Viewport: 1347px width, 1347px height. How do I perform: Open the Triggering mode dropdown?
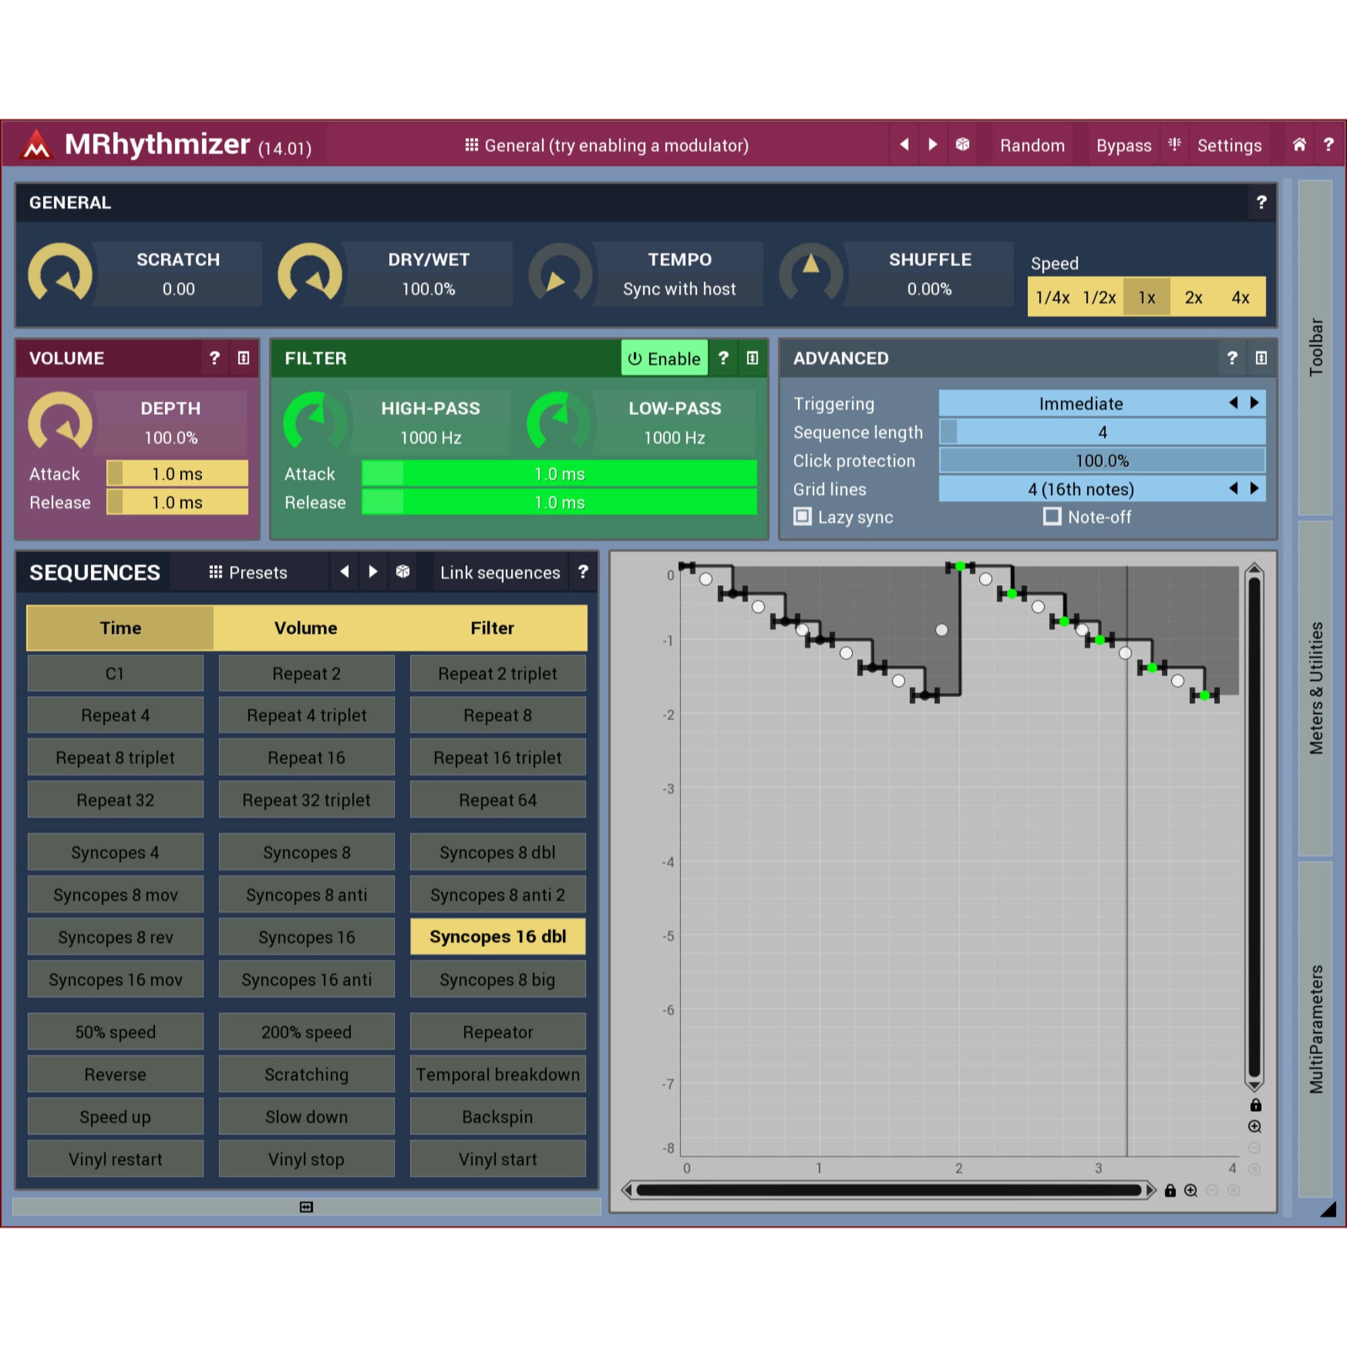(1102, 403)
